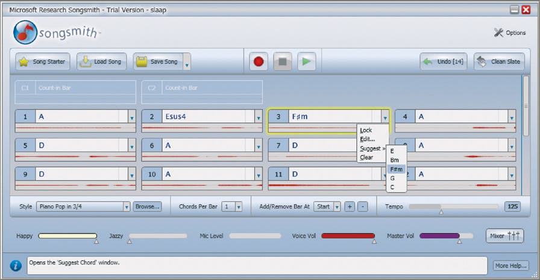Expand the Save Song dropdown arrow

click(187, 61)
